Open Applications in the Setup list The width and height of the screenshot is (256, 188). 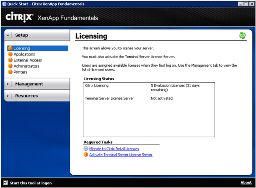click(x=24, y=54)
